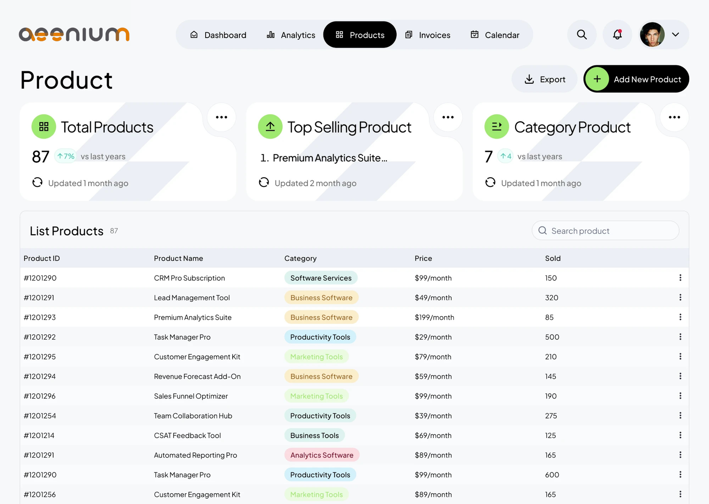Open row menu for CRM Pro Subscription

point(680,278)
